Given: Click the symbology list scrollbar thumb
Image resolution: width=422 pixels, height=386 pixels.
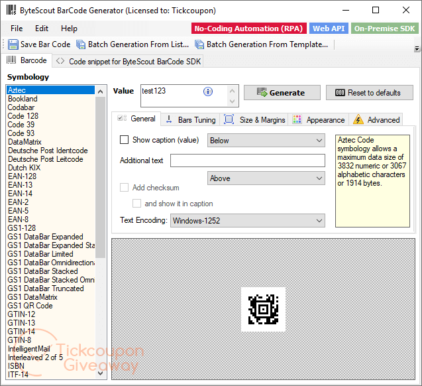Looking at the screenshot, I should coord(101,178).
